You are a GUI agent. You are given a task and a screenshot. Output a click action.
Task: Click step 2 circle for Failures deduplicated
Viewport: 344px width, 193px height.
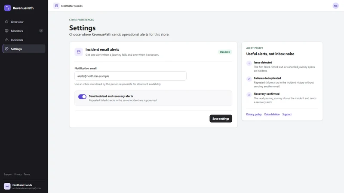click(x=249, y=79)
